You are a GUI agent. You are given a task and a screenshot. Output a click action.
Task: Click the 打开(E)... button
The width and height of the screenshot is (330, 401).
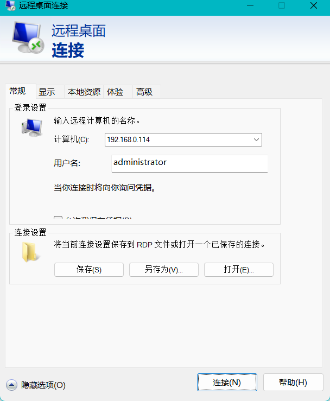[x=239, y=270]
